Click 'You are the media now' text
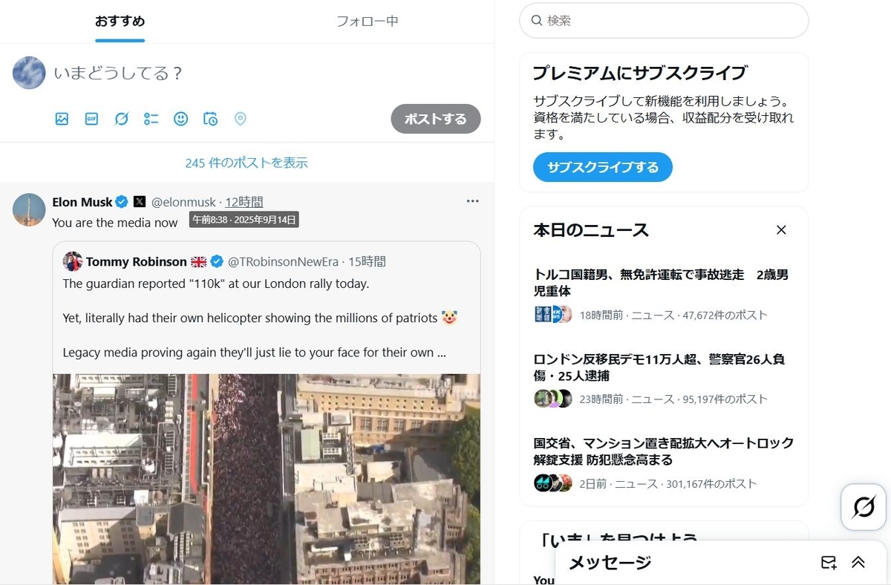The height and width of the screenshot is (585, 891). coord(115,223)
